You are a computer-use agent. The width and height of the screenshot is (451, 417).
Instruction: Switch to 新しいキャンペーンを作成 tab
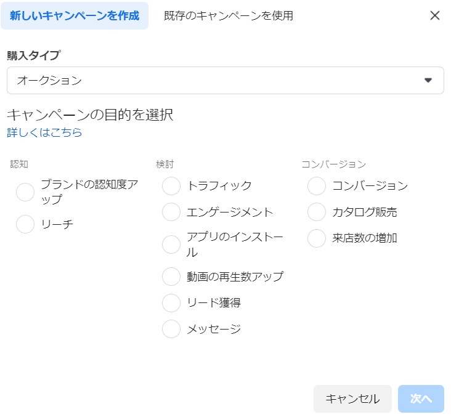click(75, 15)
